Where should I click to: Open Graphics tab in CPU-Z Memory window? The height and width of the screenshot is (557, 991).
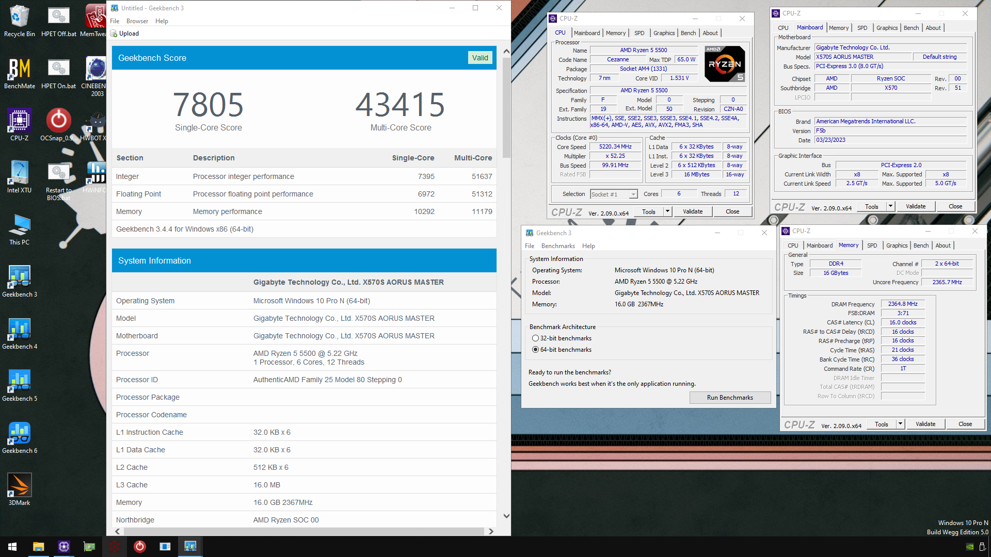[897, 245]
